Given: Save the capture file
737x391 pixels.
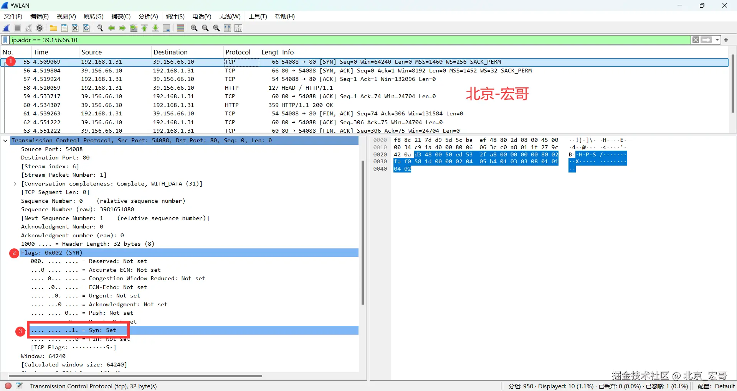Looking at the screenshot, I should [x=64, y=28].
